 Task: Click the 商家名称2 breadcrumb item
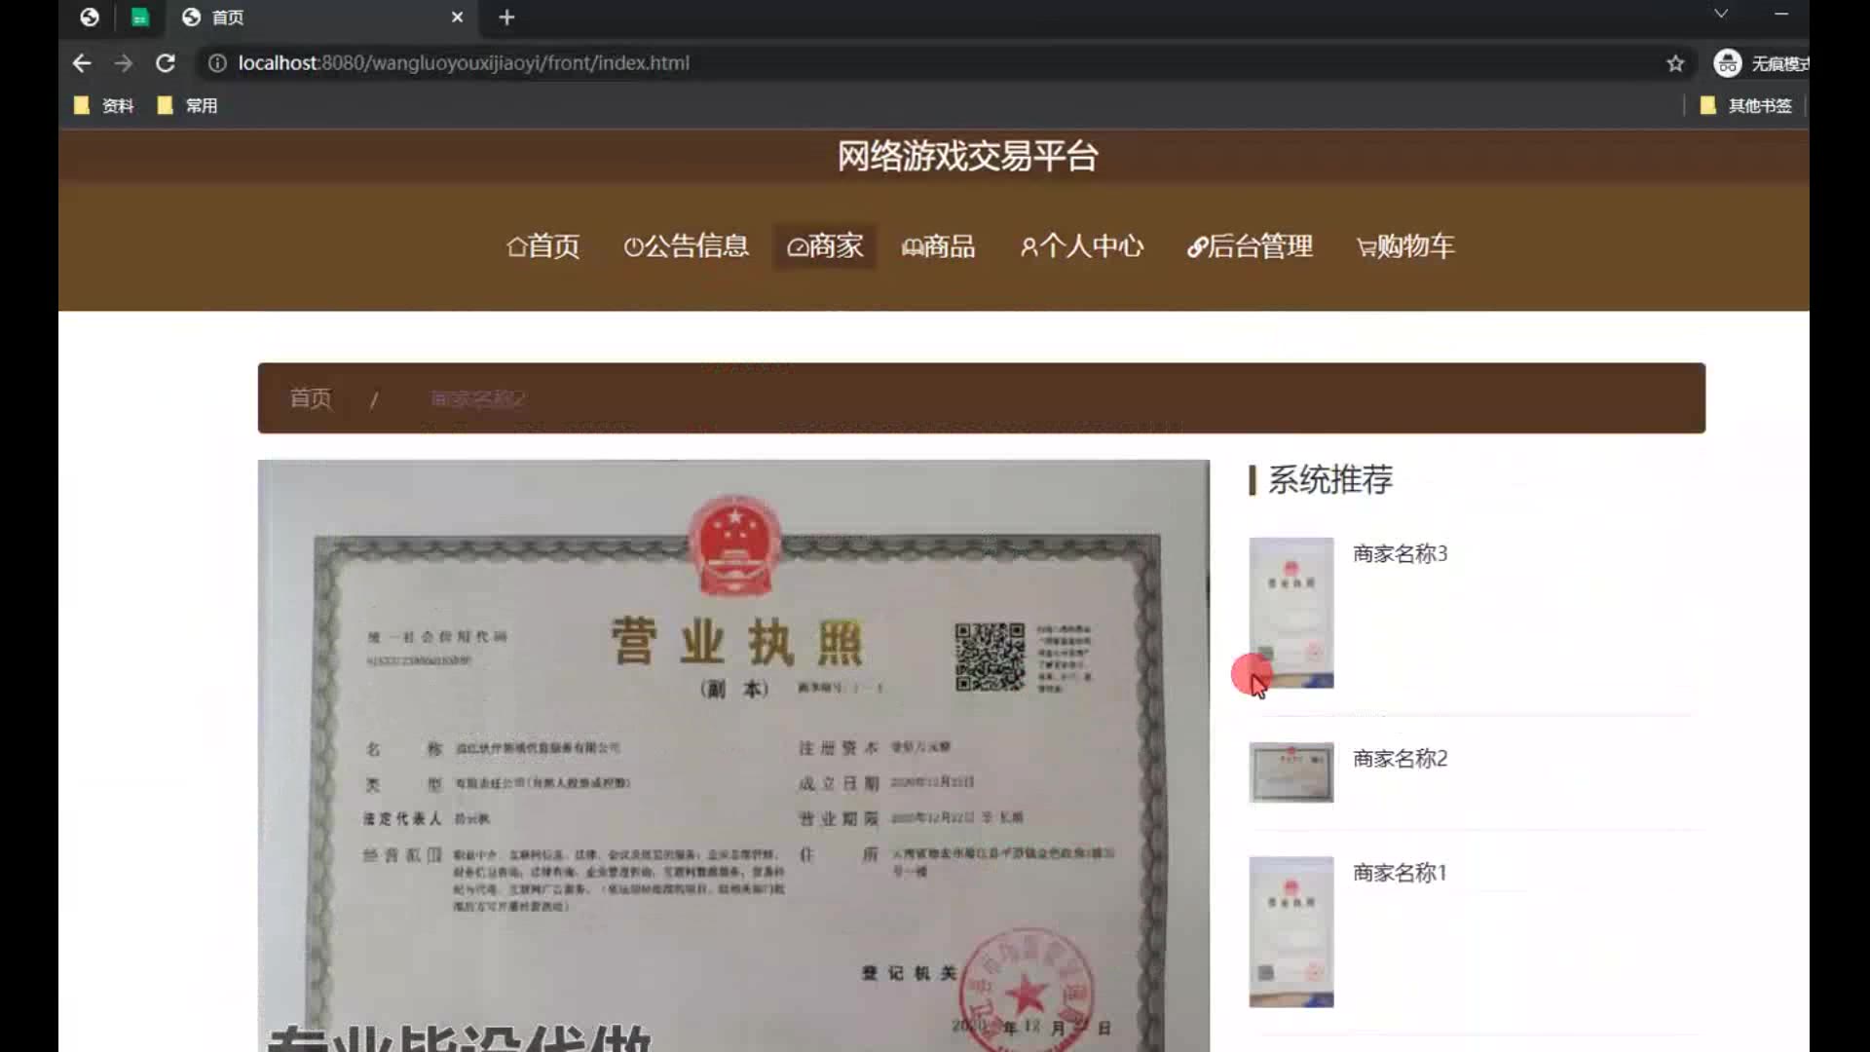(x=477, y=398)
